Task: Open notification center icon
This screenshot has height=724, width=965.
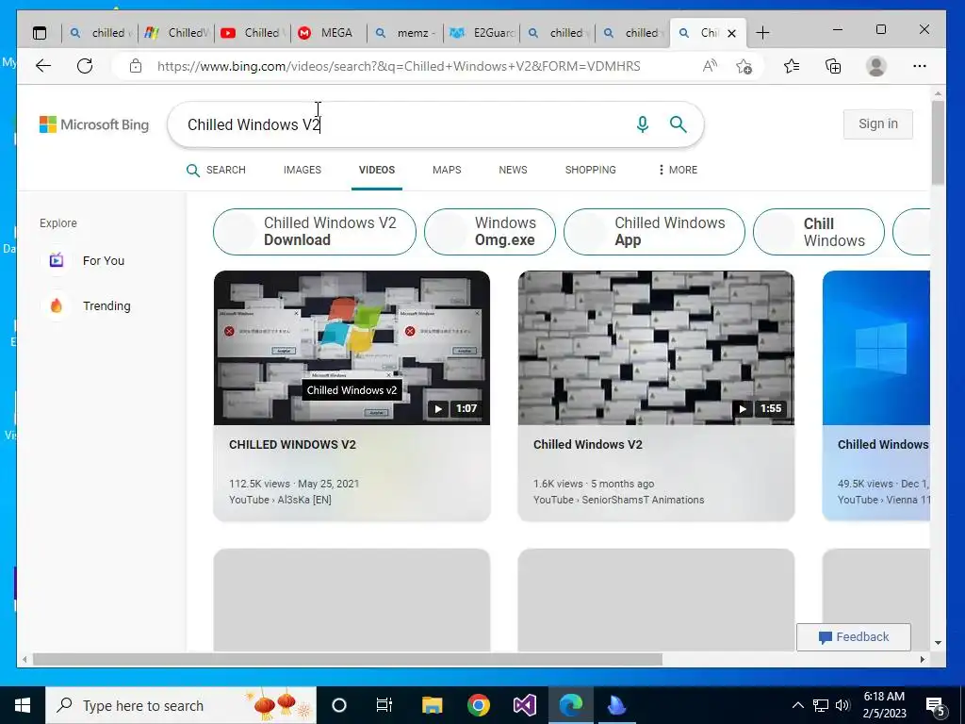Action: pyautogui.click(x=936, y=706)
